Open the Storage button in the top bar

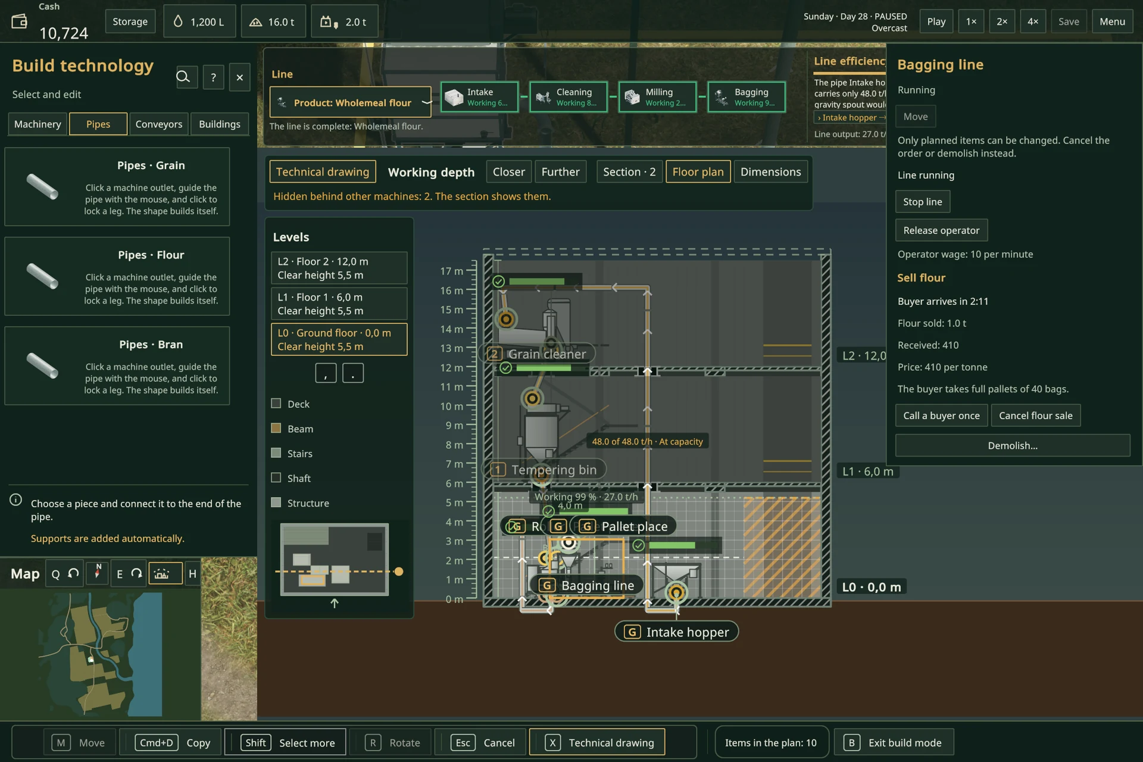(130, 21)
